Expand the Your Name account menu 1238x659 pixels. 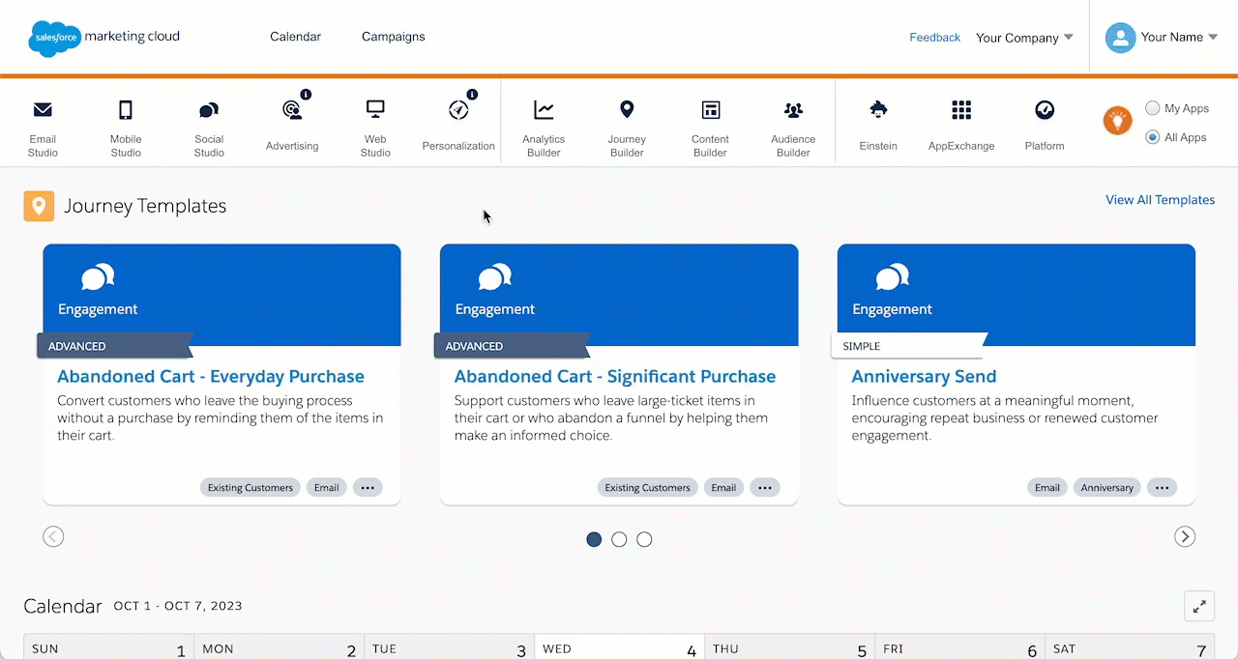point(1173,37)
